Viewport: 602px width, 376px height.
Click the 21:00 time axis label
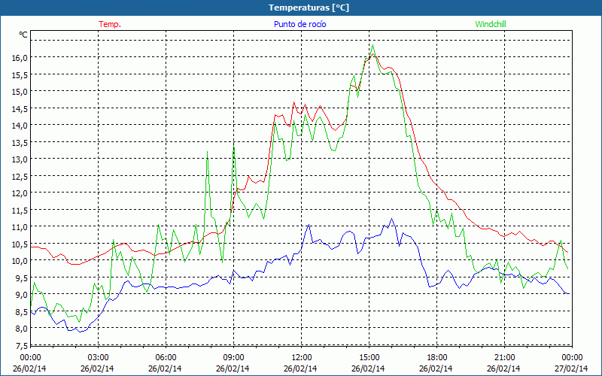click(504, 357)
